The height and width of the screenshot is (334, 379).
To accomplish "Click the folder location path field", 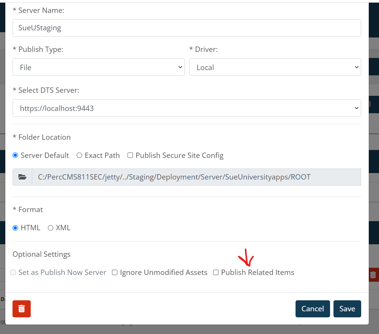I will (197, 177).
